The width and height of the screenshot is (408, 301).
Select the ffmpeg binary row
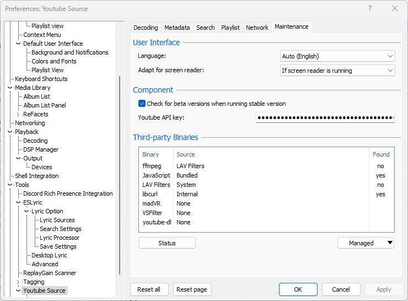click(266, 166)
